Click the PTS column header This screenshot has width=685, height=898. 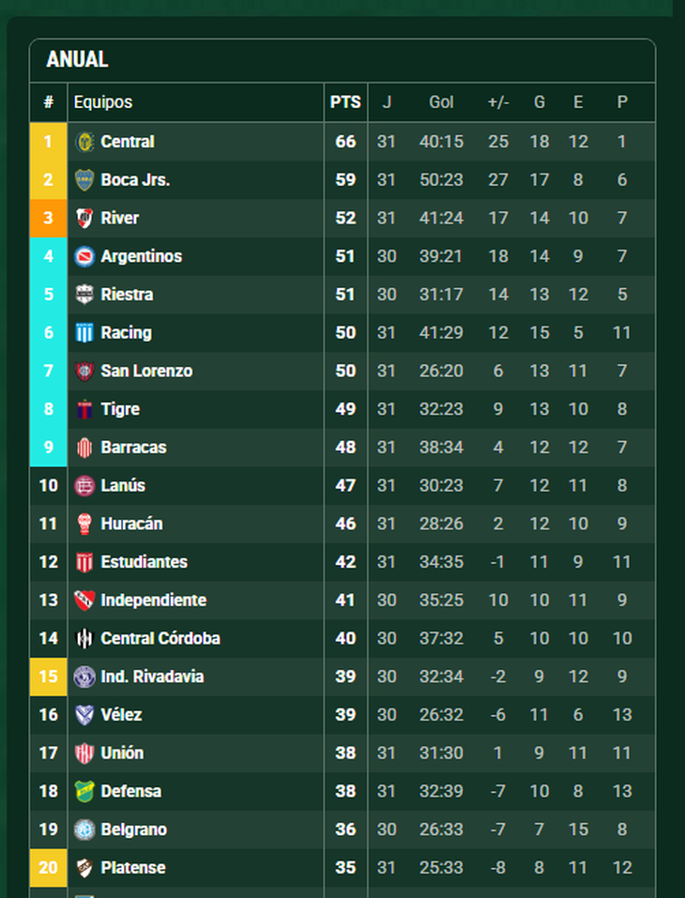pyautogui.click(x=345, y=102)
